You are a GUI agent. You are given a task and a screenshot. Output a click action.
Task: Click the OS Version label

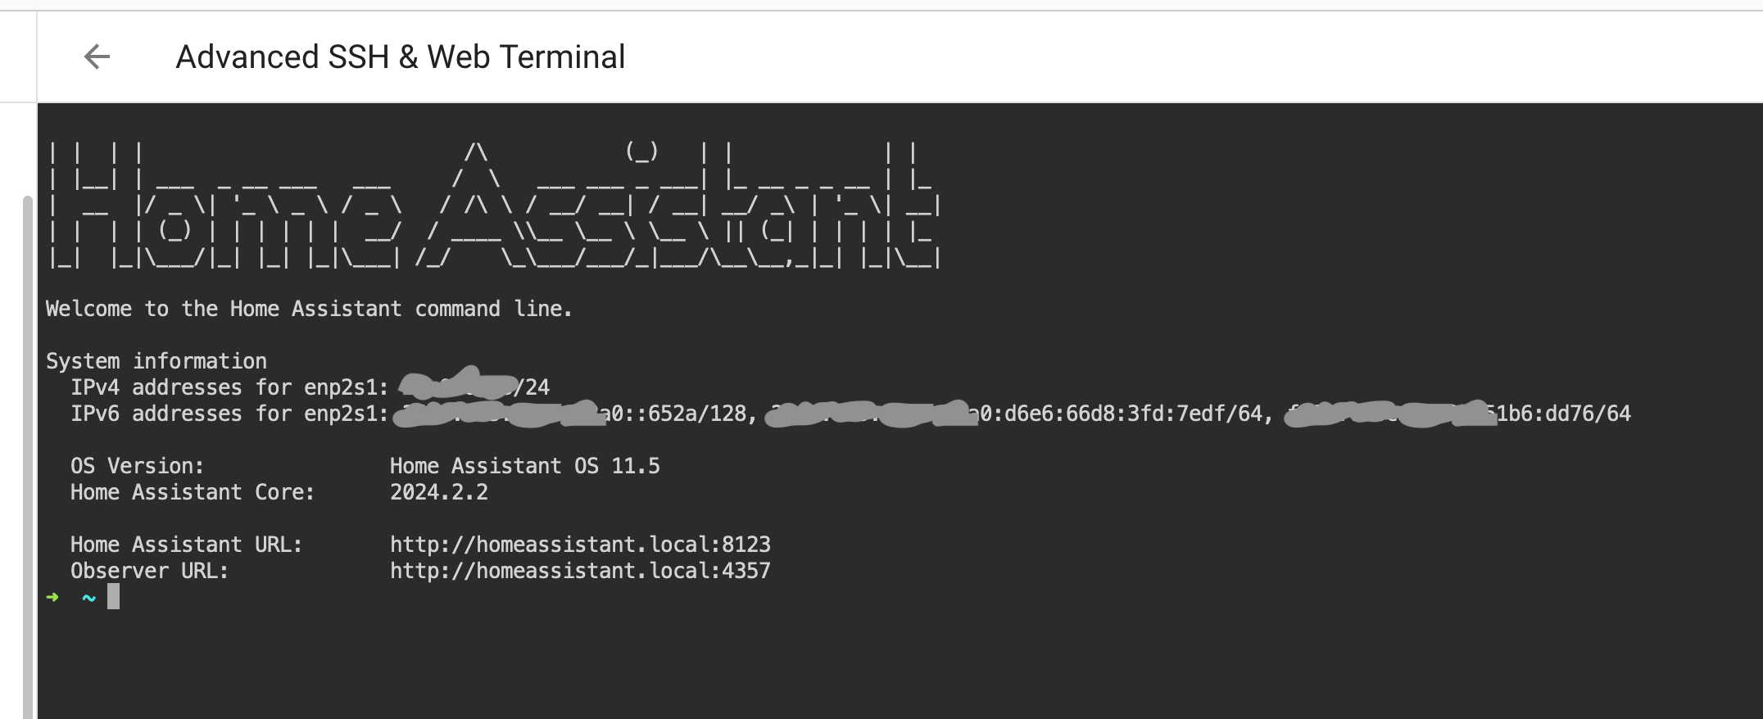pyautogui.click(x=138, y=466)
